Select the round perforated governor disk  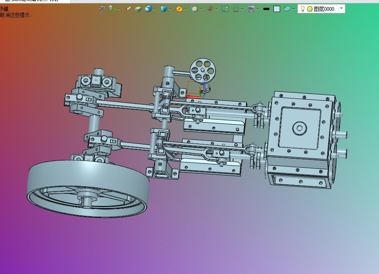click(x=203, y=70)
